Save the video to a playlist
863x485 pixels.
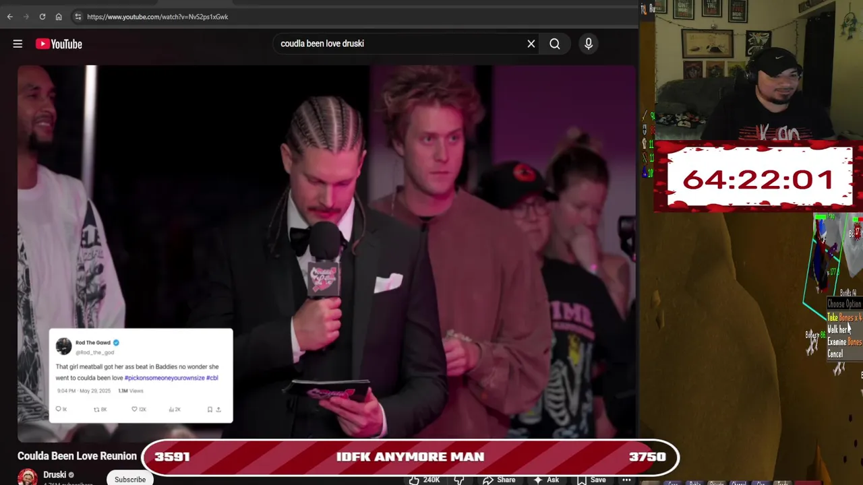coord(591,480)
